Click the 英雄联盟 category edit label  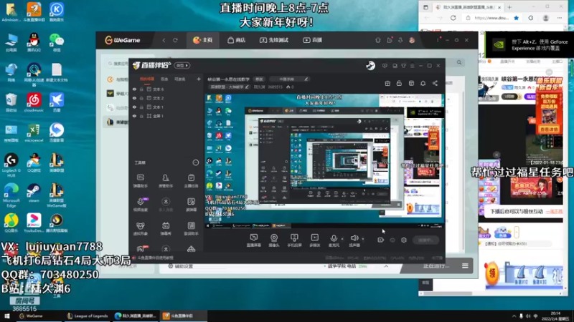tap(229, 87)
